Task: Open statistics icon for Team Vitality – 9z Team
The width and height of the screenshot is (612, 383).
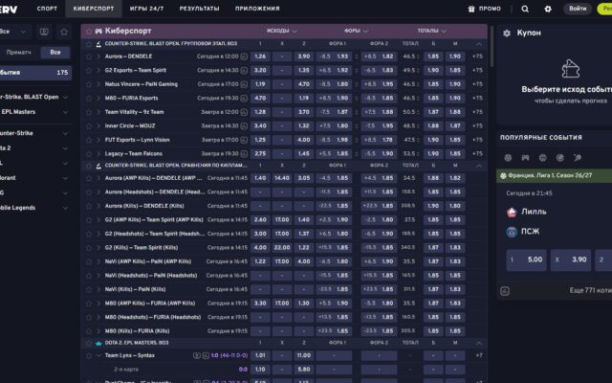Action: click(x=244, y=112)
